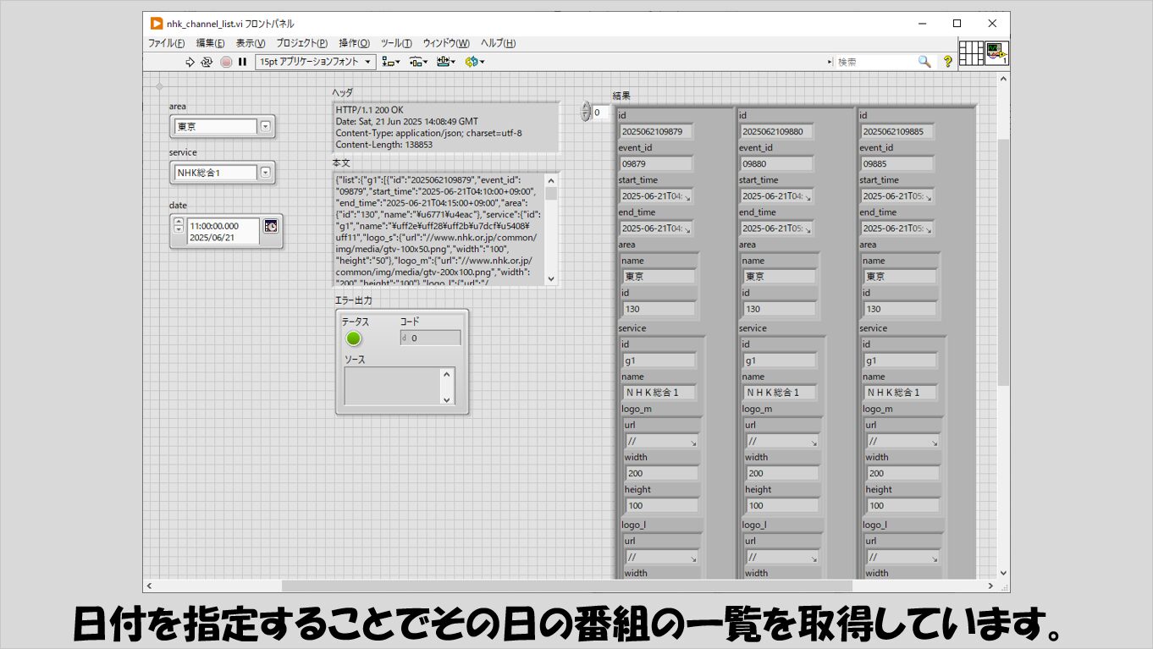The width and height of the screenshot is (1153, 649).
Task: Click the window vertical scrollbar thumb
Action: tap(1004, 262)
